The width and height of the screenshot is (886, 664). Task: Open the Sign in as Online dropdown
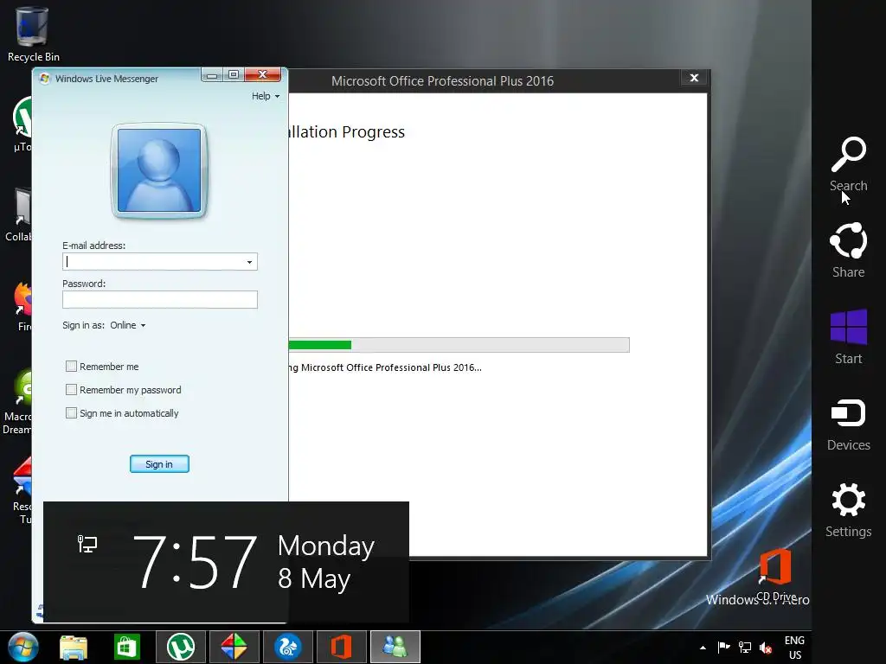click(x=128, y=325)
